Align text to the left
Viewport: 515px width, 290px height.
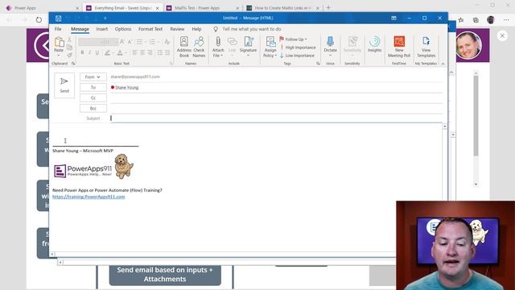coord(135,52)
